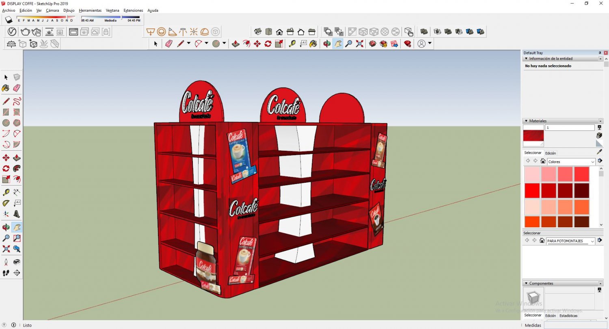Open the Cámara menu
Image resolution: width=609 pixels, height=329 pixels.
click(x=52, y=10)
